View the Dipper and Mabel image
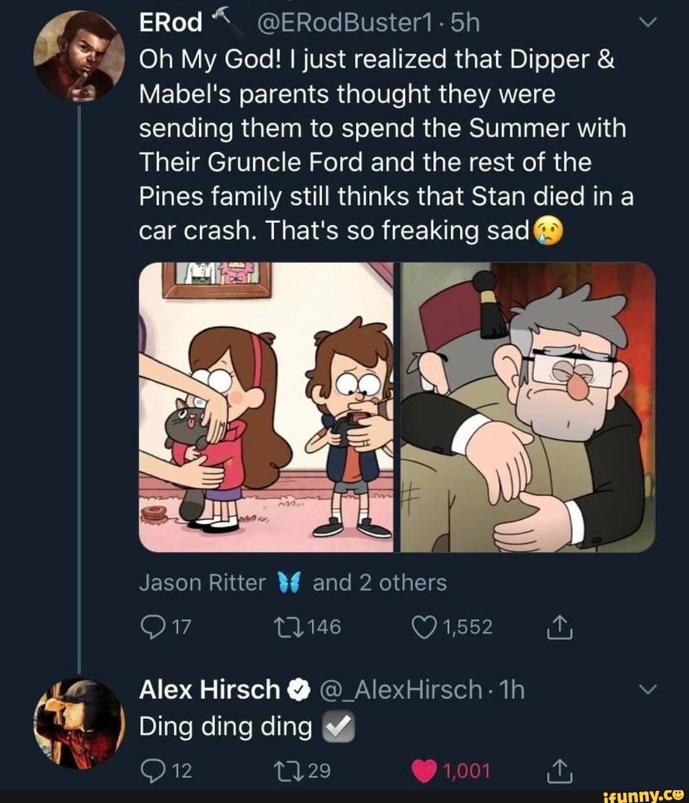The height and width of the screenshot is (803, 689). tap(267, 407)
